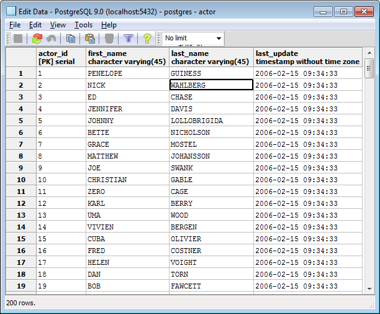This screenshot has height=314, width=380.
Task: Click the Delete row icon
Action: click(109, 39)
